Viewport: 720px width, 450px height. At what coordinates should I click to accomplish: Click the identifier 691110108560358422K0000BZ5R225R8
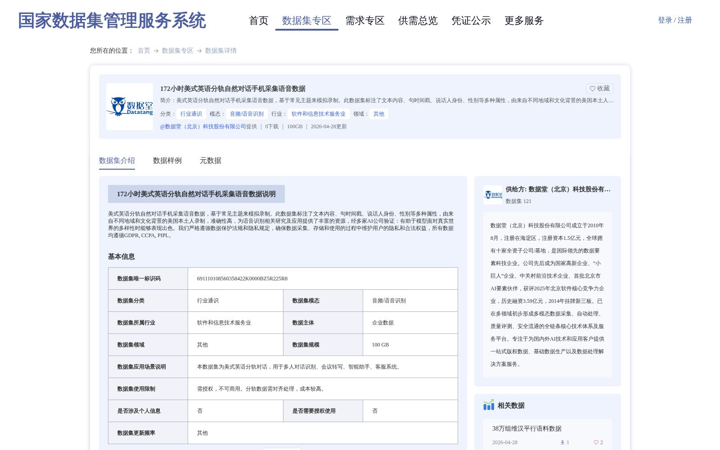242,279
